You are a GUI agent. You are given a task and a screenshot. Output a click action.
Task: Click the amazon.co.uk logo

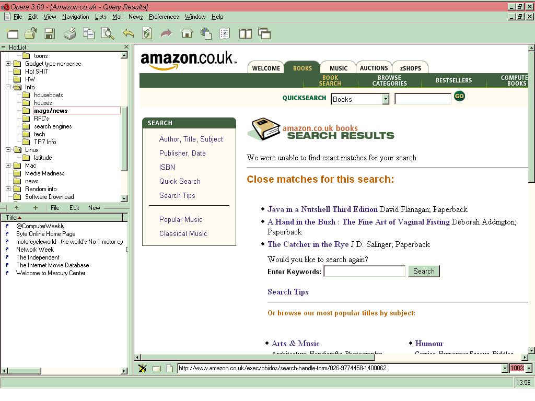[189, 60]
